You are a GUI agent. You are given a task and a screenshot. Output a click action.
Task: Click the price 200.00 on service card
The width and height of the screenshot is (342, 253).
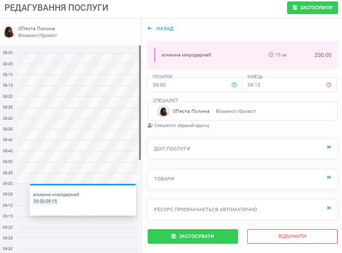point(323,55)
